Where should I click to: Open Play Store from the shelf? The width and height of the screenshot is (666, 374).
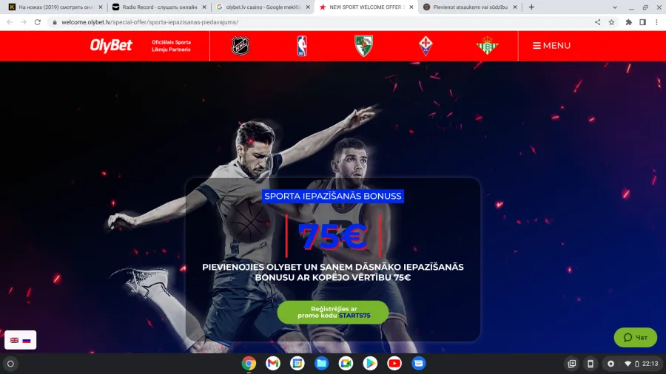pos(370,364)
